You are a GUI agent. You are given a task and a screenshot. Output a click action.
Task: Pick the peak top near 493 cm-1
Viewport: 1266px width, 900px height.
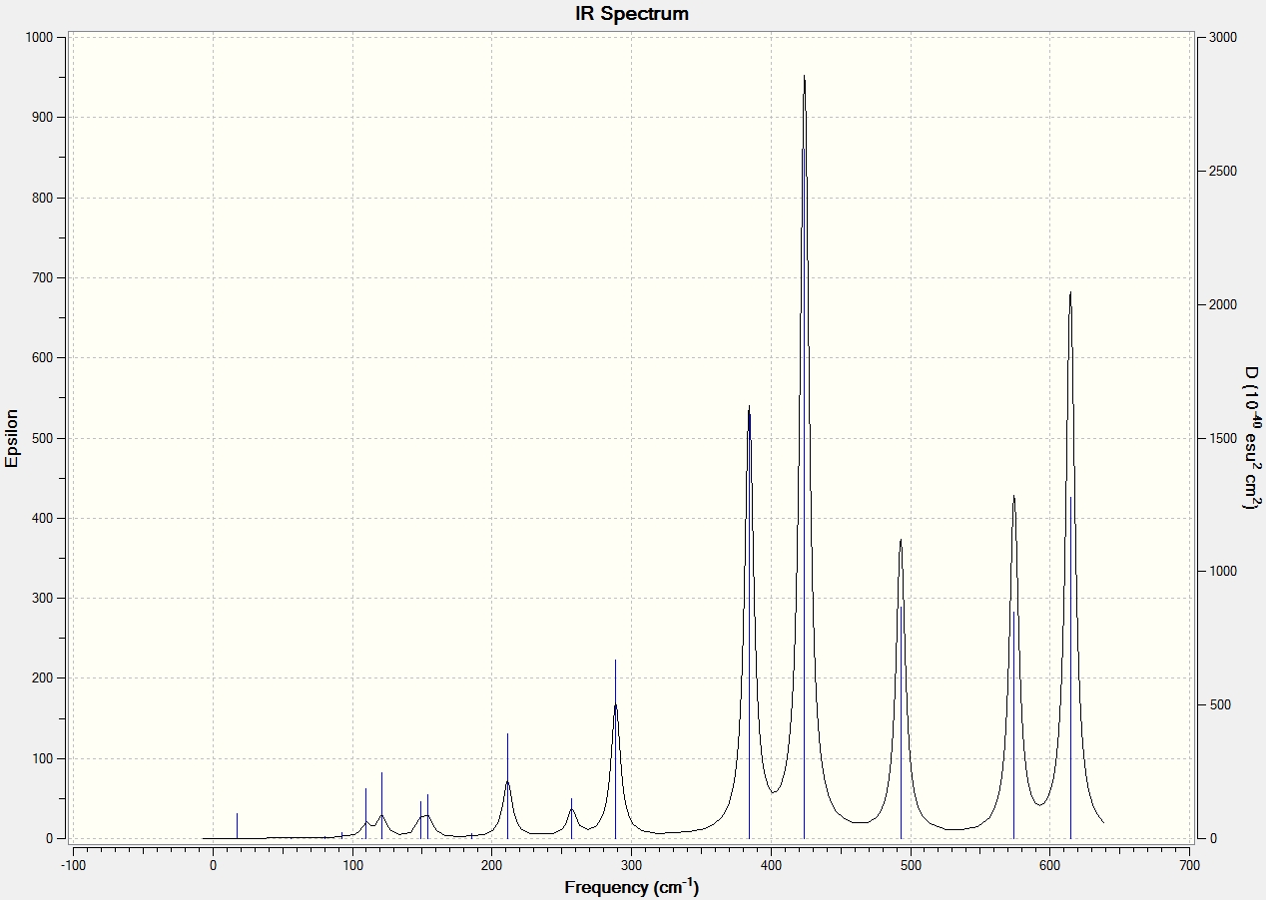point(901,540)
